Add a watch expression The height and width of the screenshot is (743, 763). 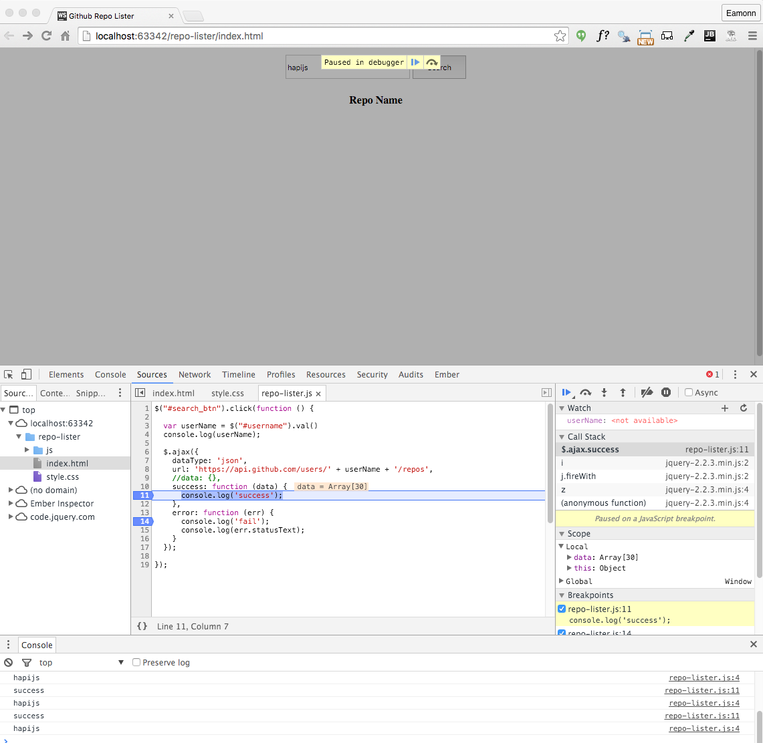[x=725, y=408]
